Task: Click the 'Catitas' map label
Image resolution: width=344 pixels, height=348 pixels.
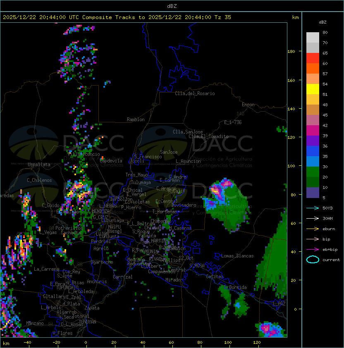Action: click(215, 276)
